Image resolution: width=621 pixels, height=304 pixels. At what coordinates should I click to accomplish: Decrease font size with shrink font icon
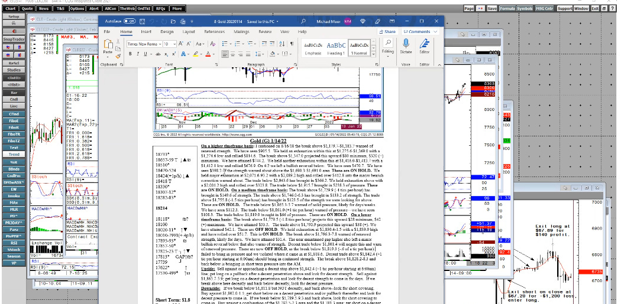pos(187,44)
